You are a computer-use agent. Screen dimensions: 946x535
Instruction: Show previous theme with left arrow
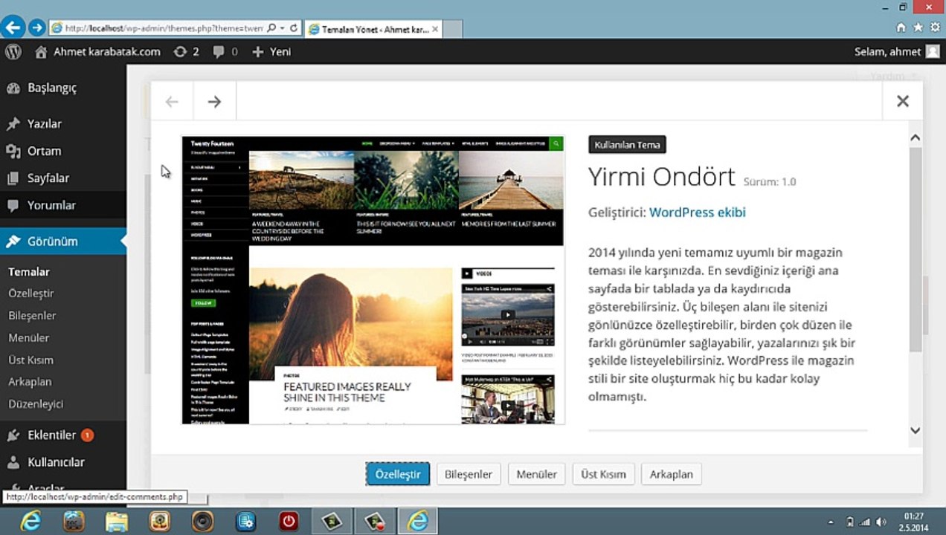pyautogui.click(x=172, y=102)
